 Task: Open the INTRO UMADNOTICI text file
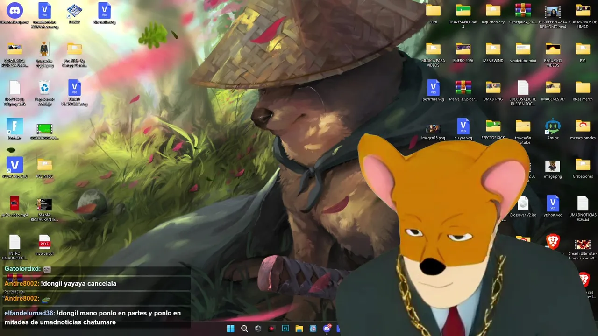14,242
